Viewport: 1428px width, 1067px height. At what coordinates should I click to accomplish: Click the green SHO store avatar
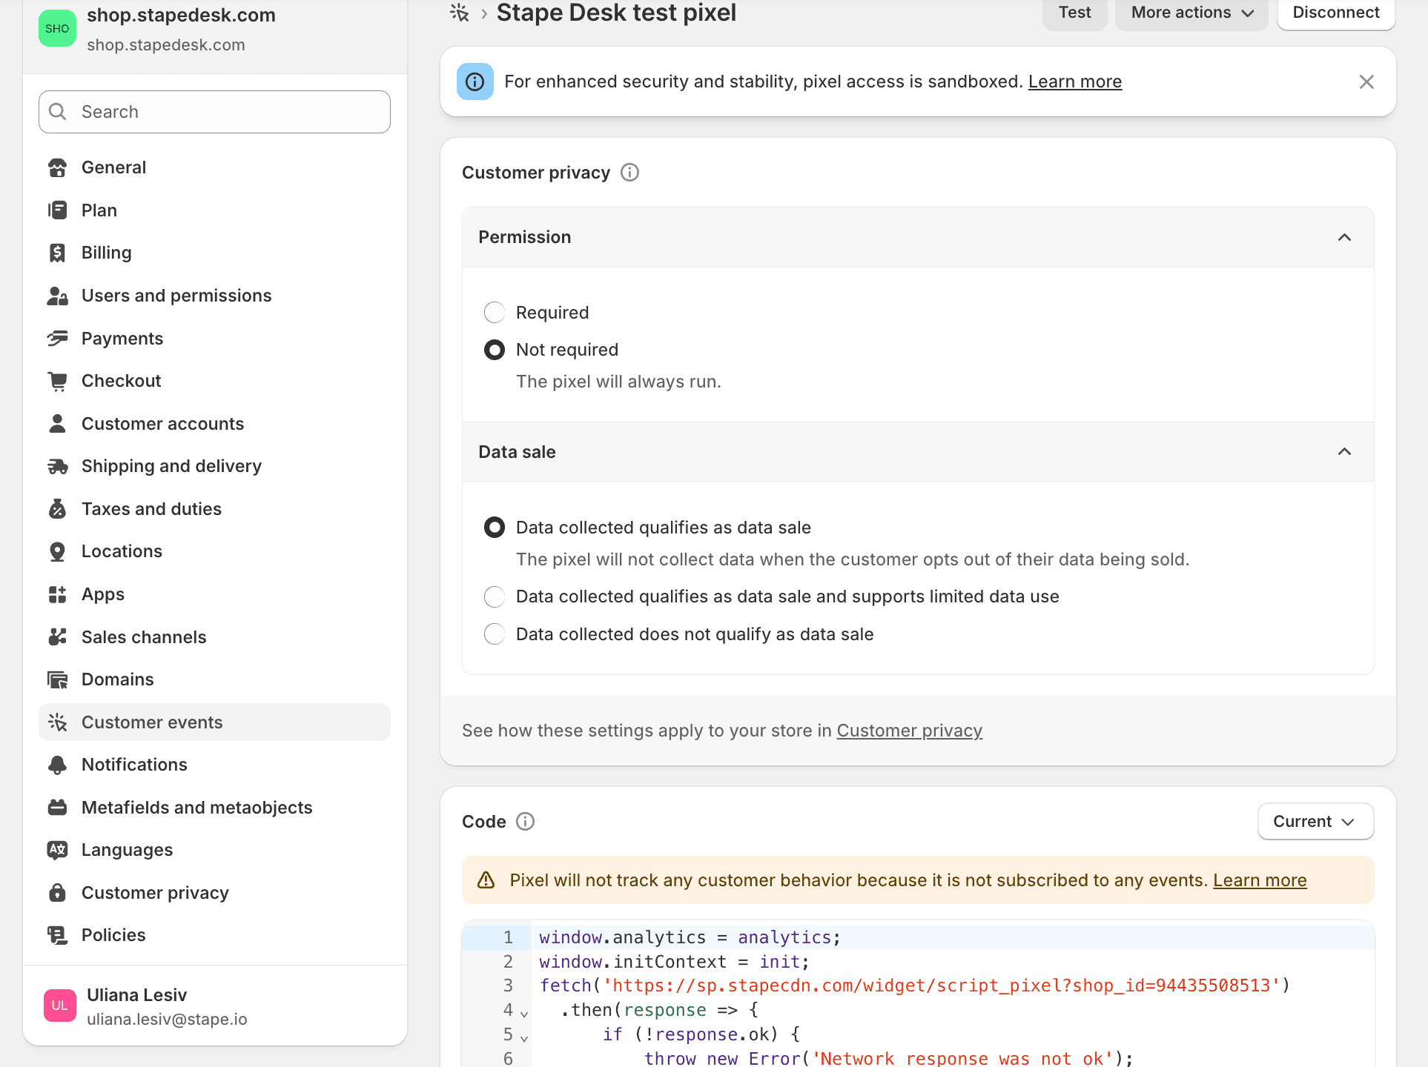click(57, 28)
